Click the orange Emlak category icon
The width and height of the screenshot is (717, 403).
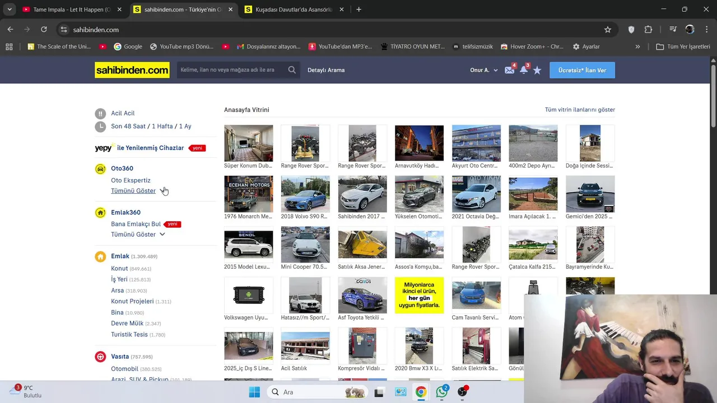point(100,256)
